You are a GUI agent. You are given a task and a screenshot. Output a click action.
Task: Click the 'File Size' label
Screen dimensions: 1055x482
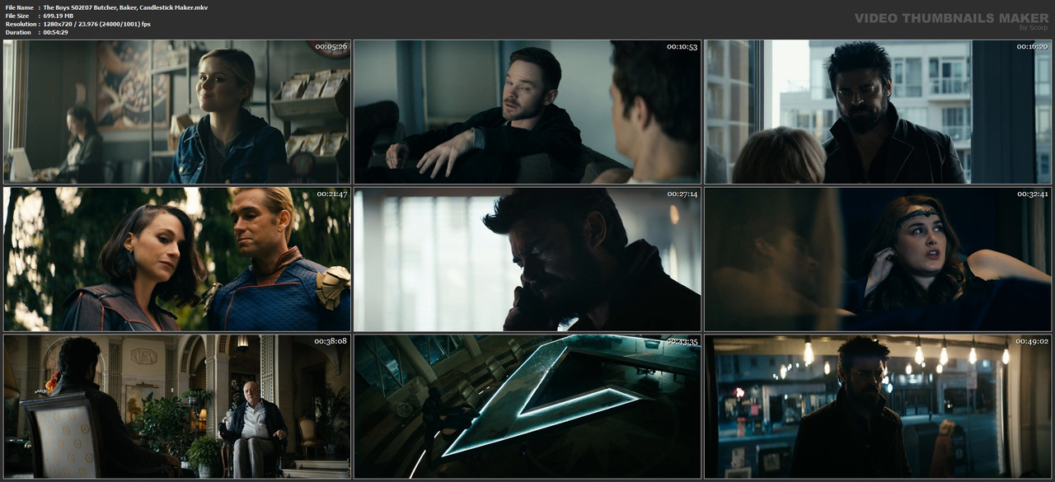point(17,16)
